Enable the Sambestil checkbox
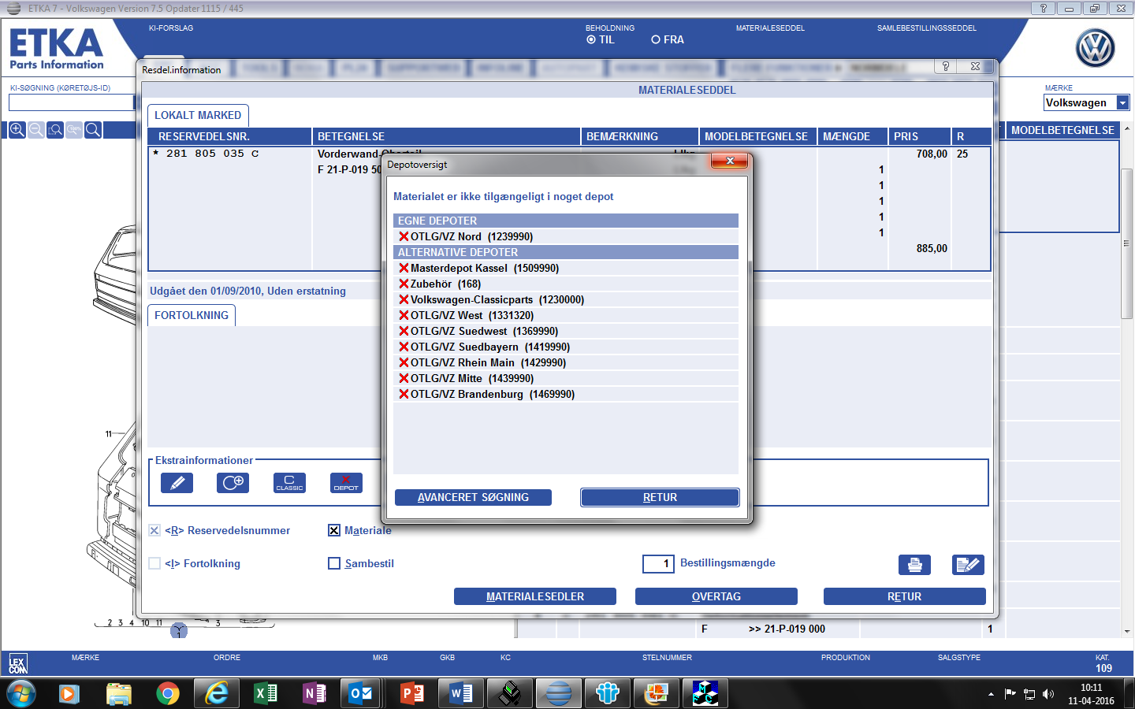This screenshot has width=1135, height=709. [334, 563]
